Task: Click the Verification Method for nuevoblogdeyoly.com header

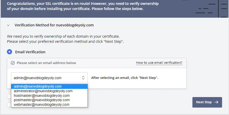Action: (x=54, y=25)
